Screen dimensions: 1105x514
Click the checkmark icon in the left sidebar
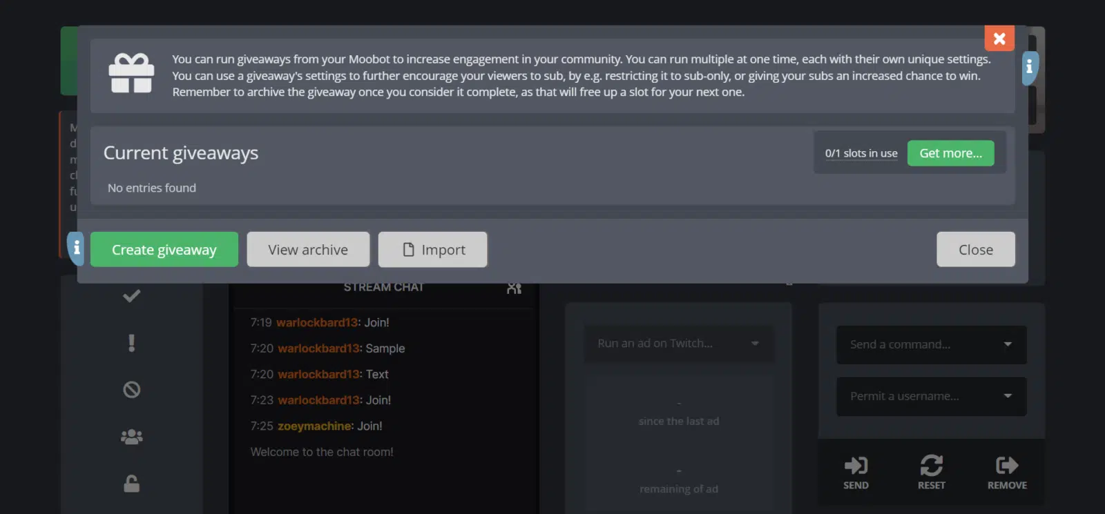(x=131, y=296)
